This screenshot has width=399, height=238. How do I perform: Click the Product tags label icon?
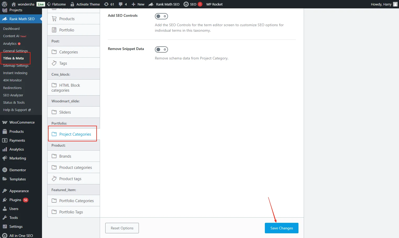54,179
